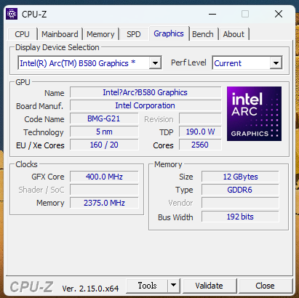The height and width of the screenshot is (298, 299).
Task: Show the About tab
Action: [x=234, y=34]
